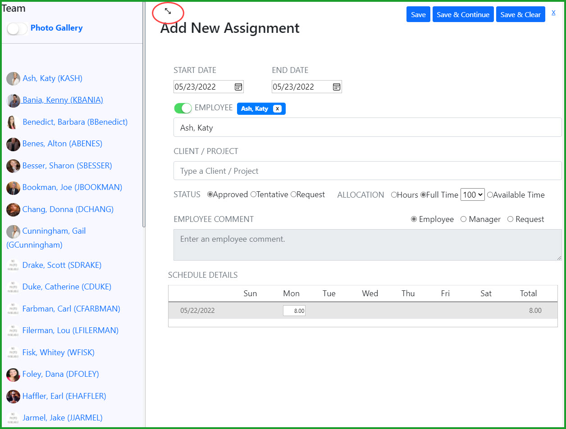The height and width of the screenshot is (429, 566).
Task: Click Joe Bookman's profile photo
Action: [x=13, y=188]
